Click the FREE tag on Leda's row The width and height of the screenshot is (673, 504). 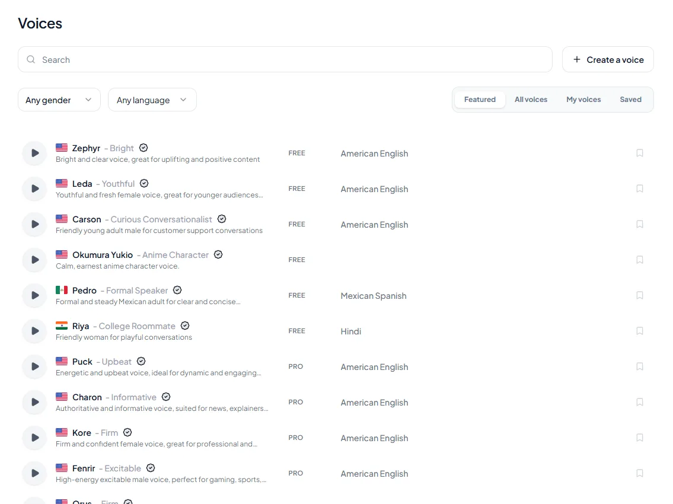(x=296, y=189)
